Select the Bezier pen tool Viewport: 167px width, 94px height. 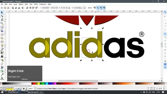pyautogui.click(x=2, y=49)
